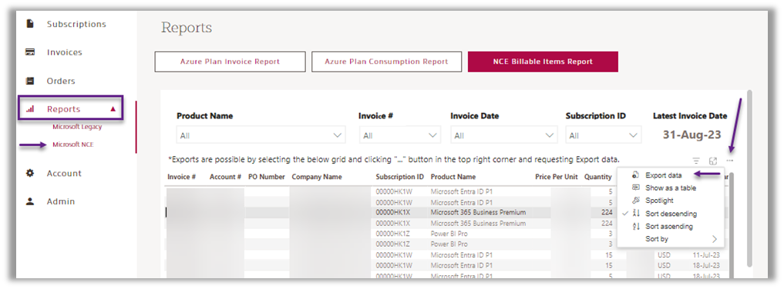Viewport: 784px width, 289px height.
Task: Open Invoices in the sidebar
Action: [x=64, y=52]
